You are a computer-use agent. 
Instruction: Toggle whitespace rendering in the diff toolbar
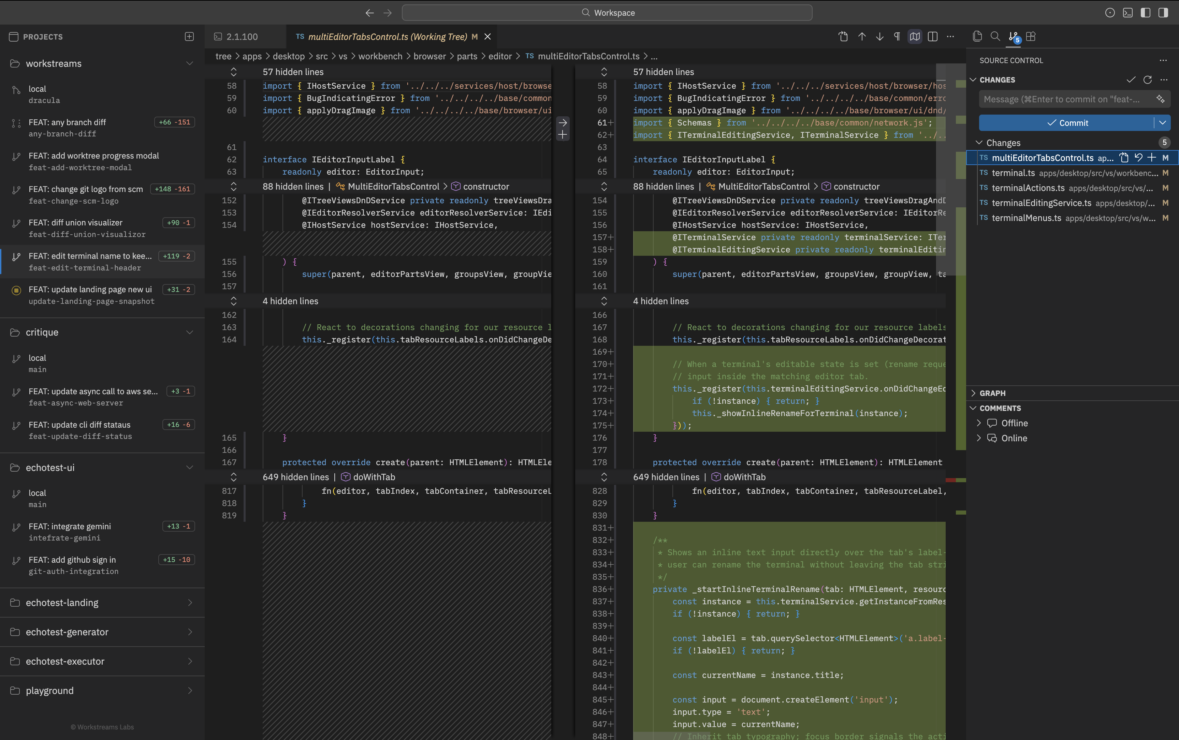pos(897,36)
